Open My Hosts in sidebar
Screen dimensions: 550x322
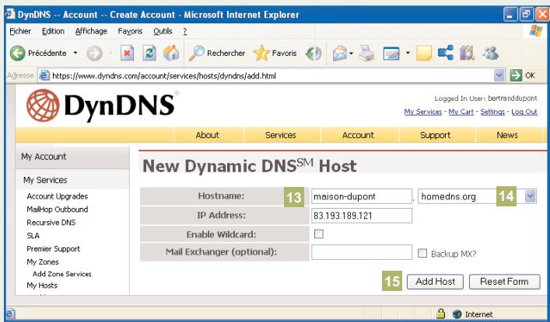[42, 286]
